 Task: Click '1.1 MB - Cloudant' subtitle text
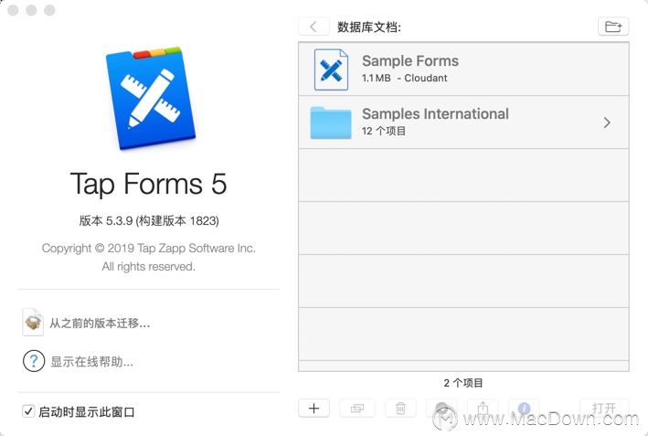point(405,78)
